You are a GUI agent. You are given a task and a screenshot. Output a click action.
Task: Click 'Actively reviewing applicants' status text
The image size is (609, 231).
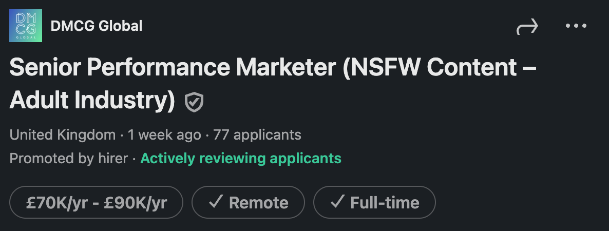(x=241, y=158)
